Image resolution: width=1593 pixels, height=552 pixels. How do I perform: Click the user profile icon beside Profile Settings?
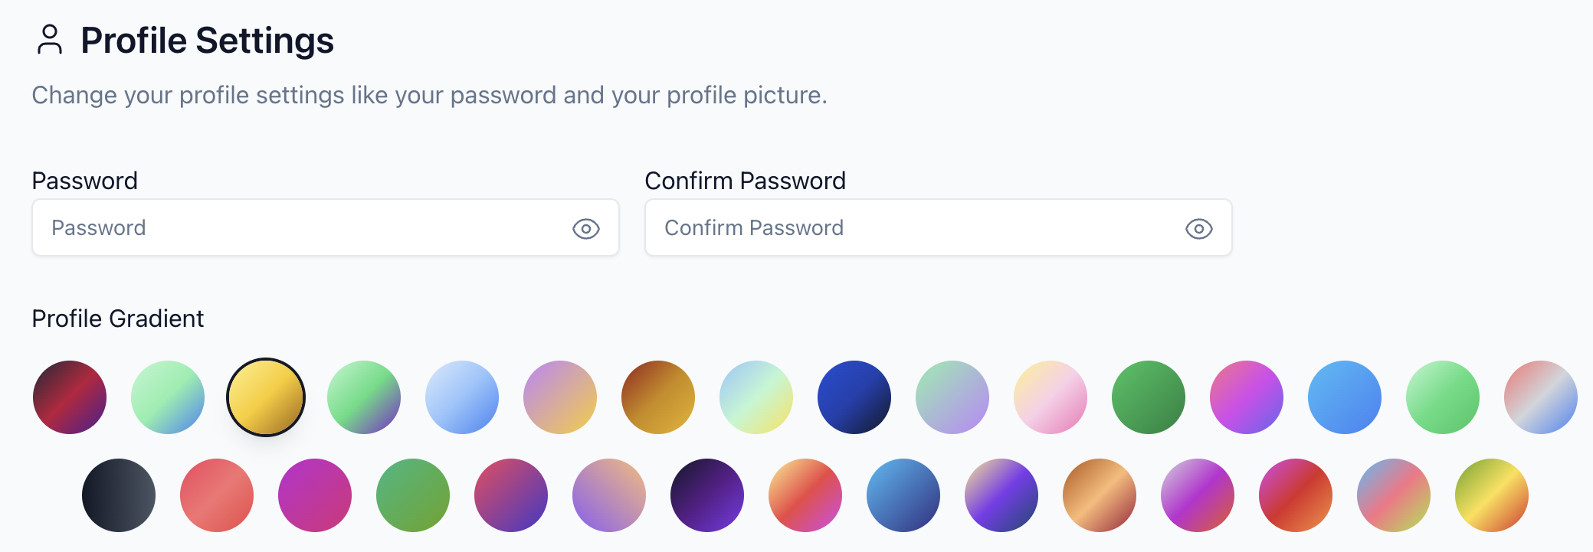50,40
